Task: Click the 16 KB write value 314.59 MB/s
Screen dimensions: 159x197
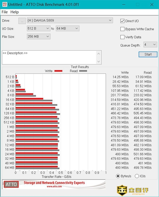Action: click(x=120, y=100)
